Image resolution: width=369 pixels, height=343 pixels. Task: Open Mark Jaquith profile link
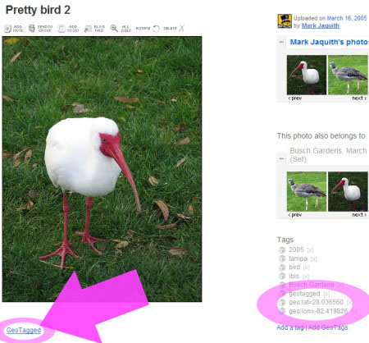(321, 25)
